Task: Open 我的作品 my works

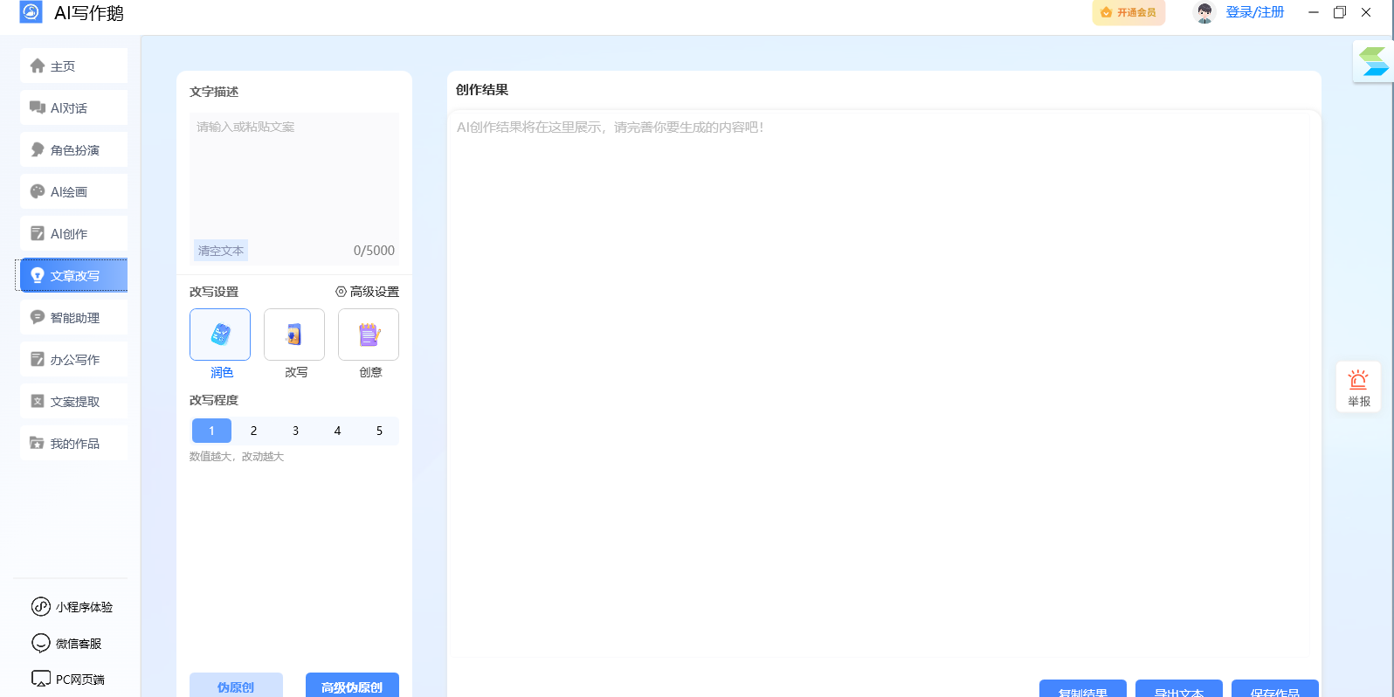Action: (x=73, y=443)
